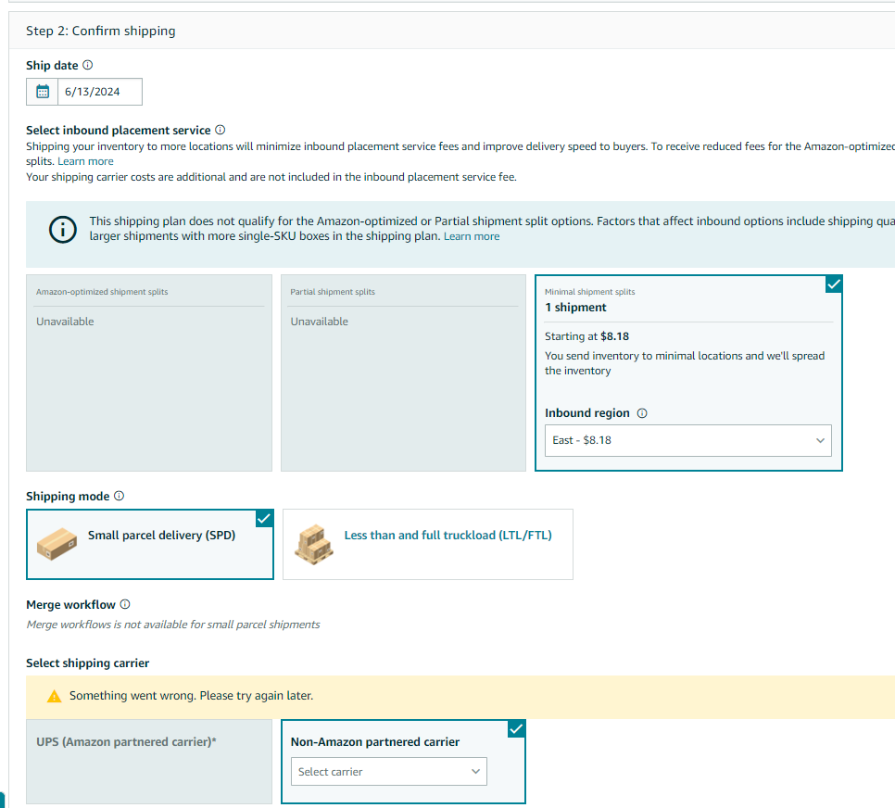Click the Merge workflows unavailable note
This screenshot has width=895, height=808.
173,625
